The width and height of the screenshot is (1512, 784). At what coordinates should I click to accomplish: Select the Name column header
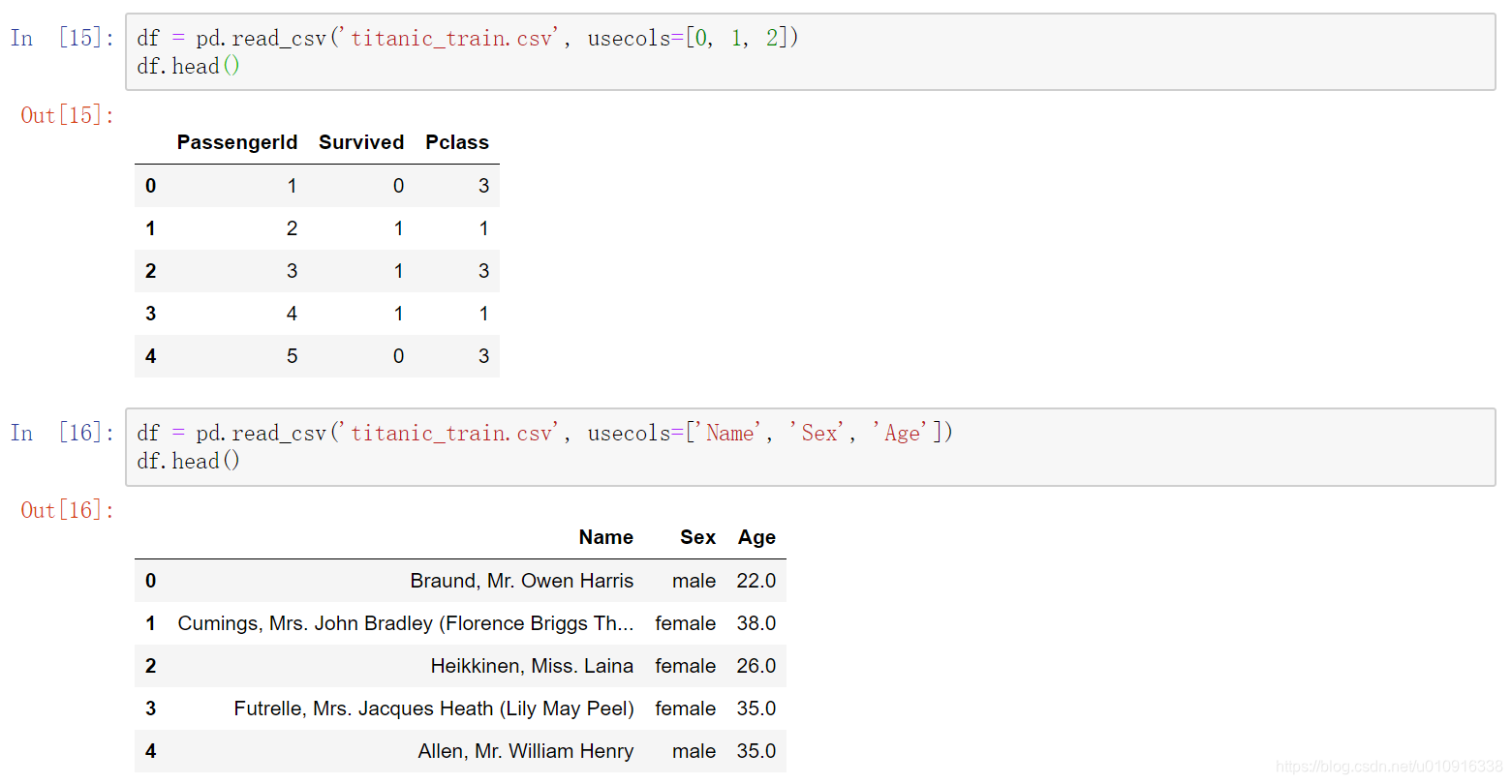[x=605, y=537]
